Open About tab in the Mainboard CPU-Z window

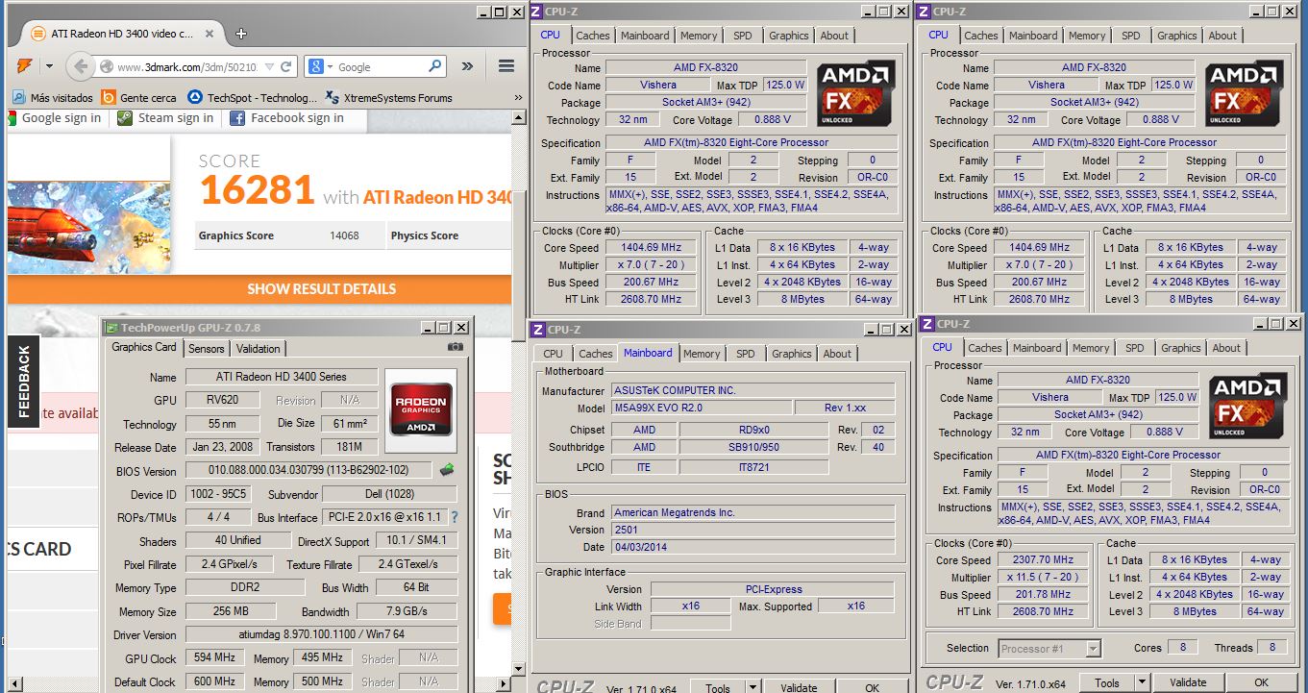coord(837,354)
